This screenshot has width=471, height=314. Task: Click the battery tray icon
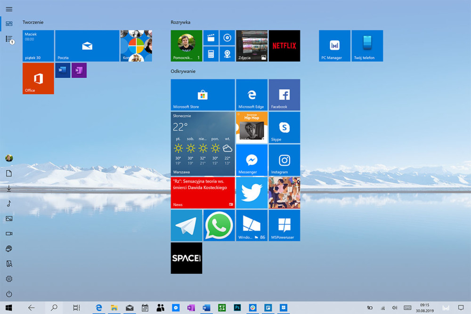[370, 308]
